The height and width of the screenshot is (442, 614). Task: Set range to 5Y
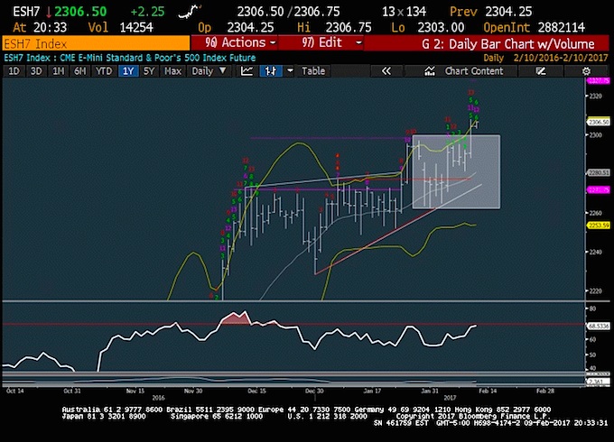pos(149,71)
